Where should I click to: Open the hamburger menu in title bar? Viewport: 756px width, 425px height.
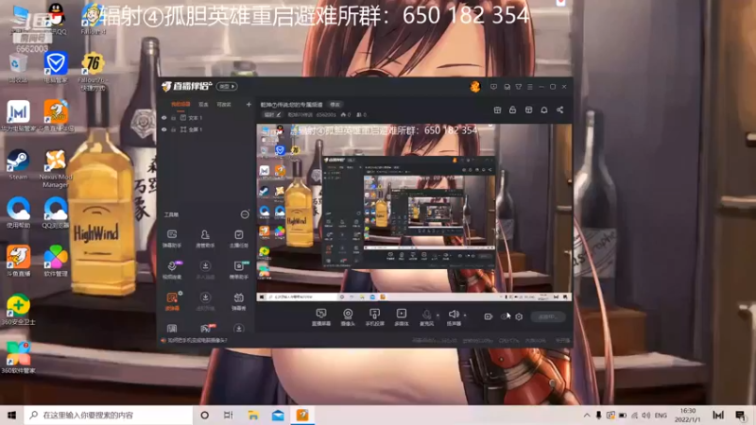pyautogui.click(x=530, y=87)
